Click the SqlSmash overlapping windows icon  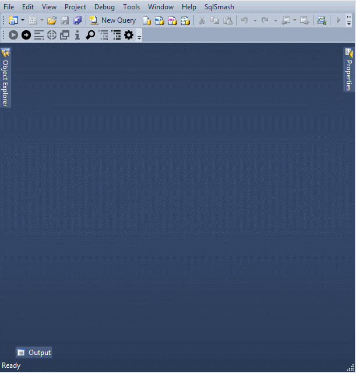coord(65,35)
